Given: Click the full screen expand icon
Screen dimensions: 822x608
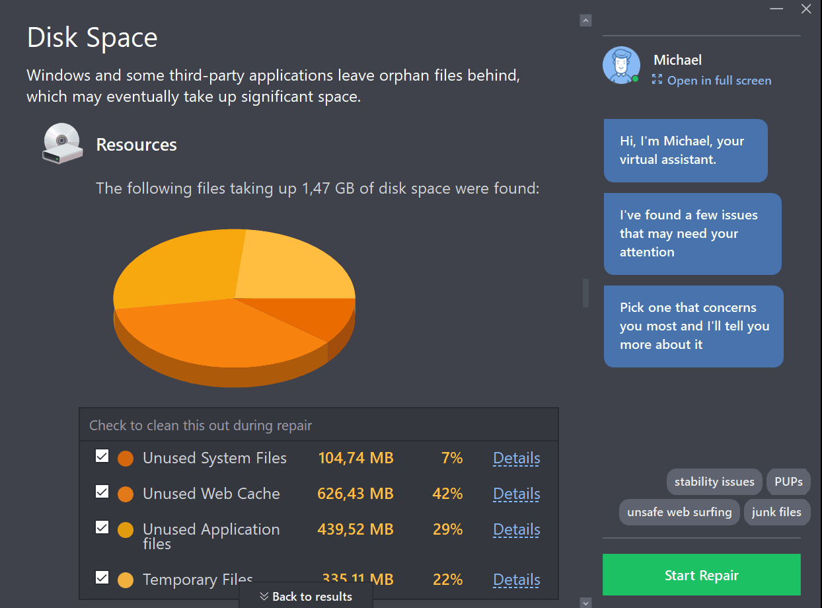Looking at the screenshot, I should point(657,80).
